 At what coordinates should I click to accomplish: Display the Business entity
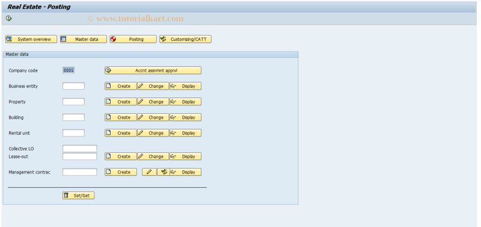tap(185, 86)
